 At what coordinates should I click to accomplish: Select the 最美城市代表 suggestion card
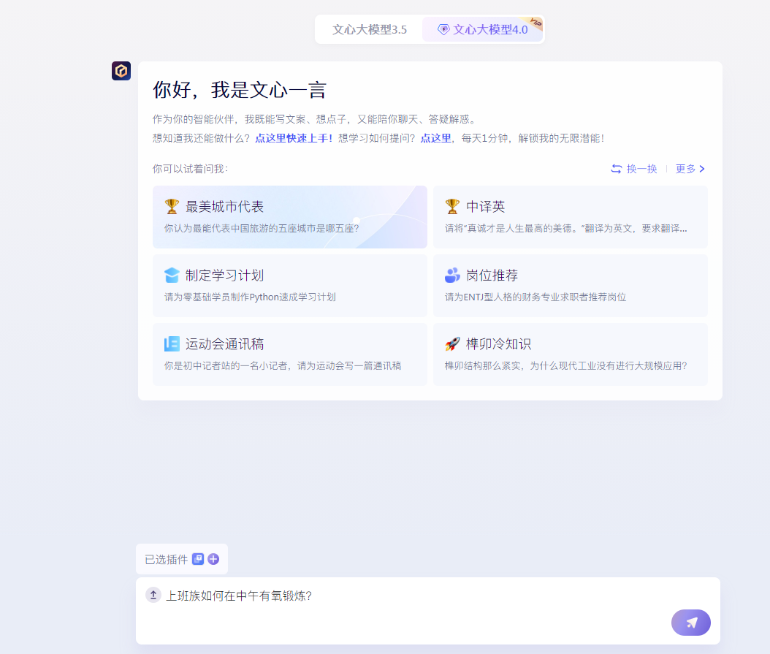[290, 217]
